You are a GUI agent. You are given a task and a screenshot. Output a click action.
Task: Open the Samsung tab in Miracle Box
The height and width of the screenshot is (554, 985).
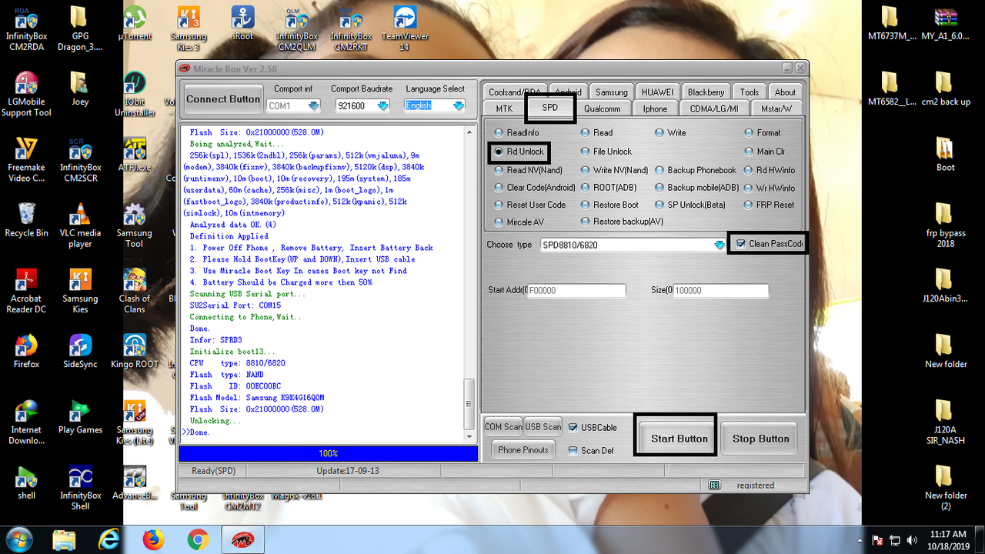(x=612, y=92)
